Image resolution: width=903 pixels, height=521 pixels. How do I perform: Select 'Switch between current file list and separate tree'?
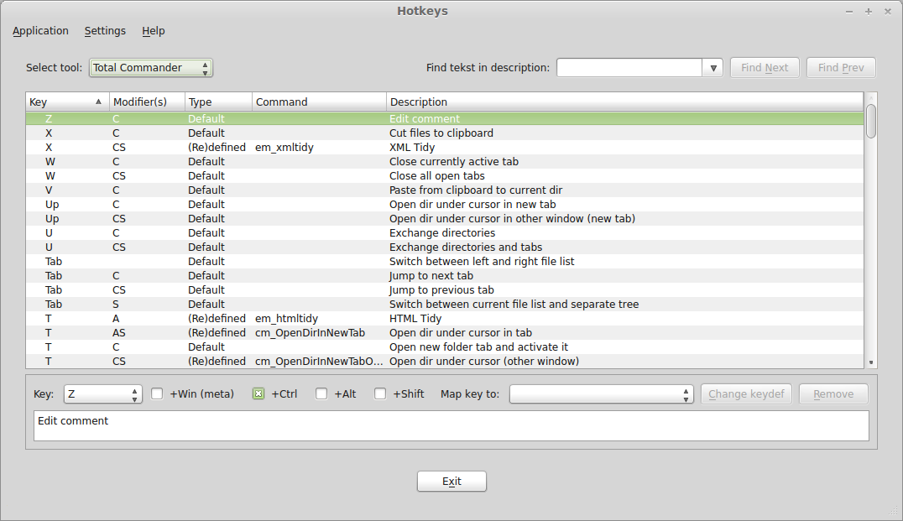[x=445, y=304]
